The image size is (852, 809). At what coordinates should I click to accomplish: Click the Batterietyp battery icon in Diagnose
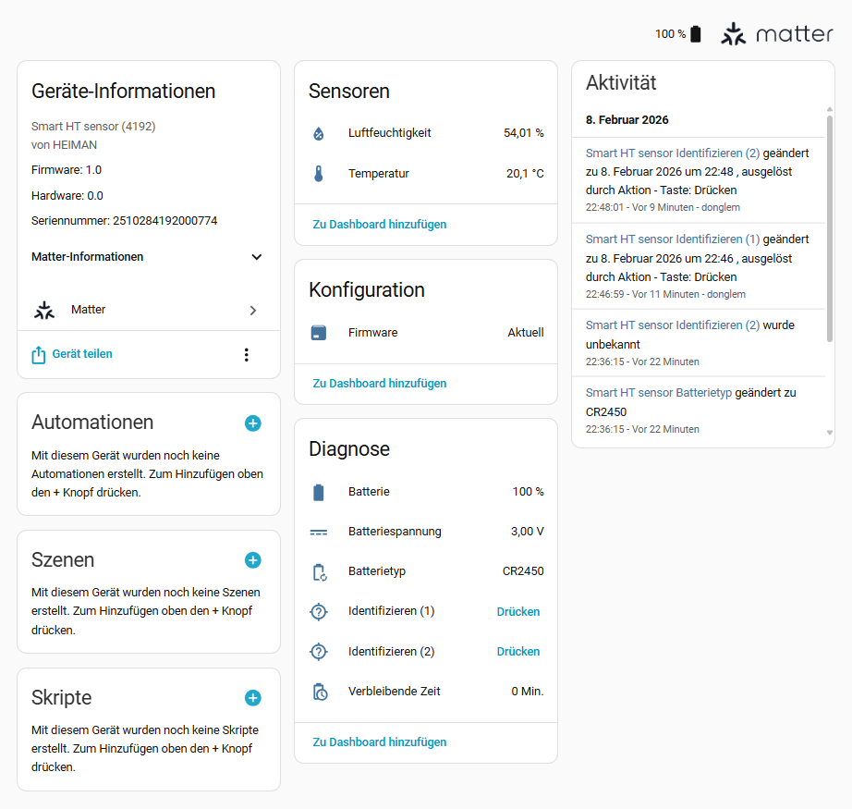[x=319, y=570]
